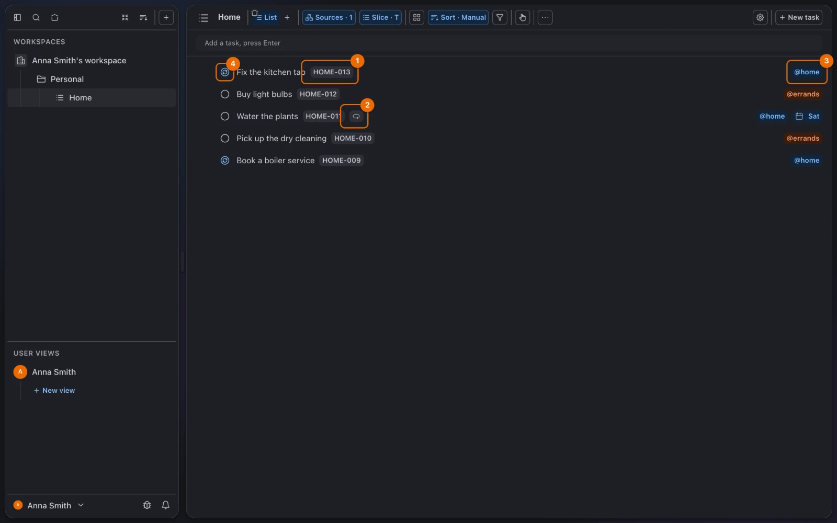Toggle status circle for Fix the kitchen tap
The height and width of the screenshot is (523, 837).
click(225, 72)
